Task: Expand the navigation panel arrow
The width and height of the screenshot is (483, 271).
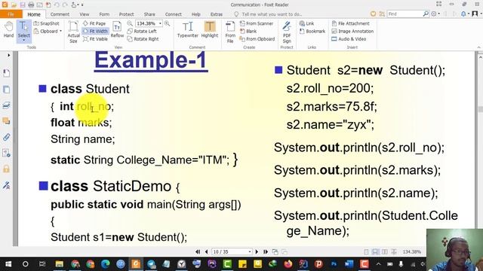Action: pyautogui.click(x=8, y=55)
